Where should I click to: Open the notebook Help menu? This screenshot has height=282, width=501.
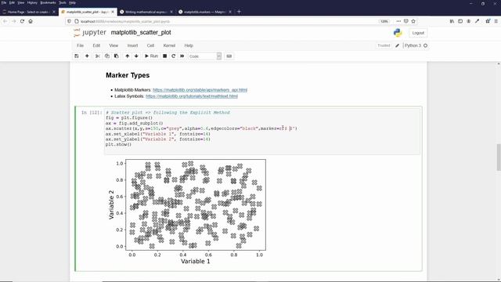point(189,45)
